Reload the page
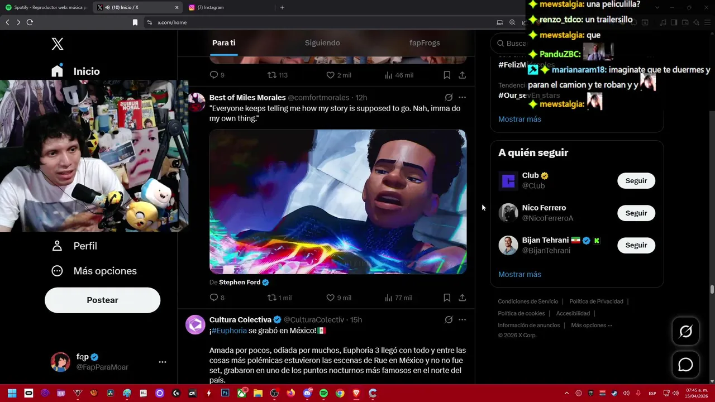The width and height of the screenshot is (715, 402). [30, 22]
